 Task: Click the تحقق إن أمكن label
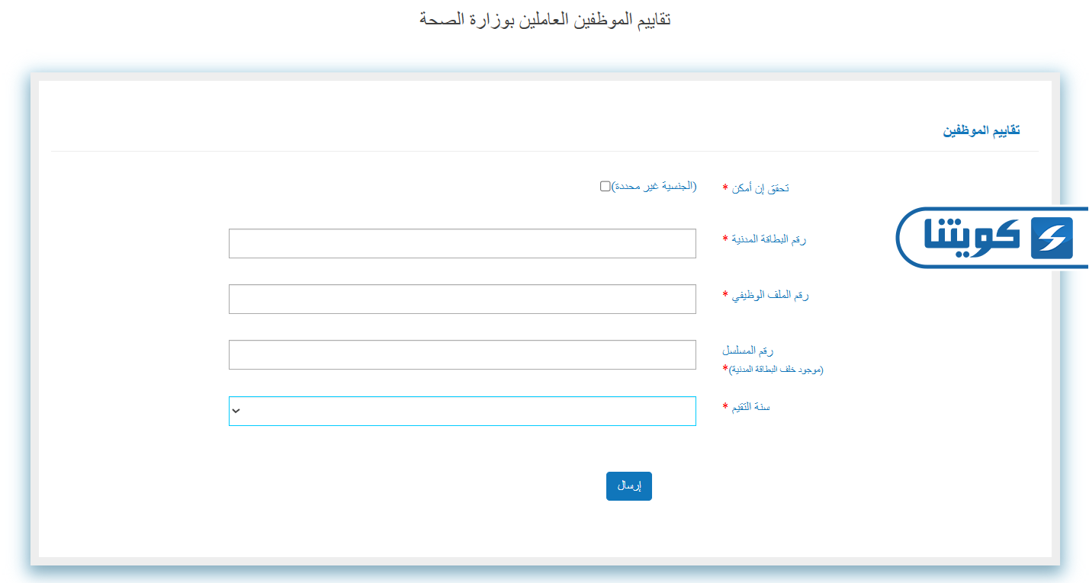[760, 188]
